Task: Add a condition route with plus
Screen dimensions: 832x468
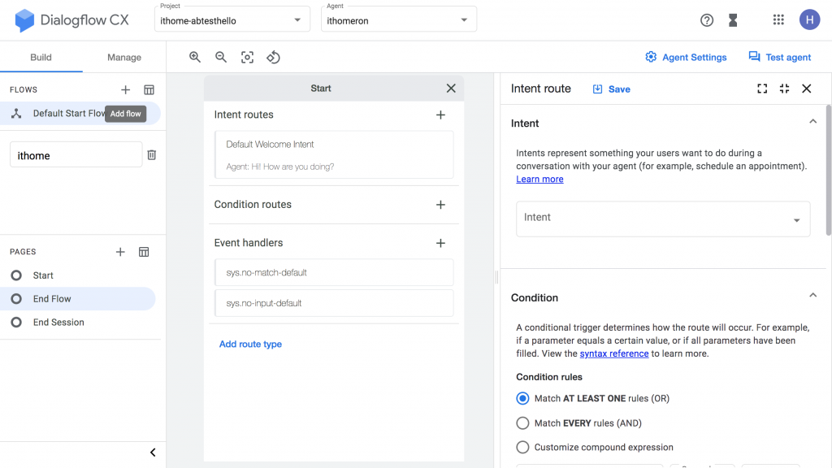Action: [440, 205]
